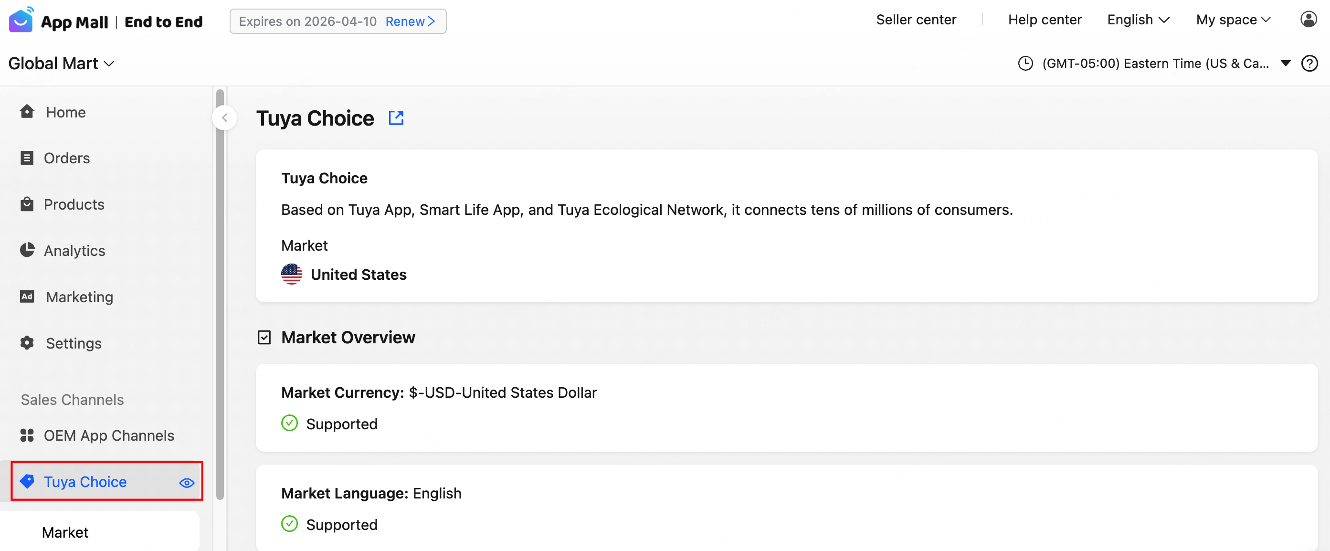This screenshot has width=1330, height=551.
Task: Expand the Global Mart store dropdown
Action: 61,64
